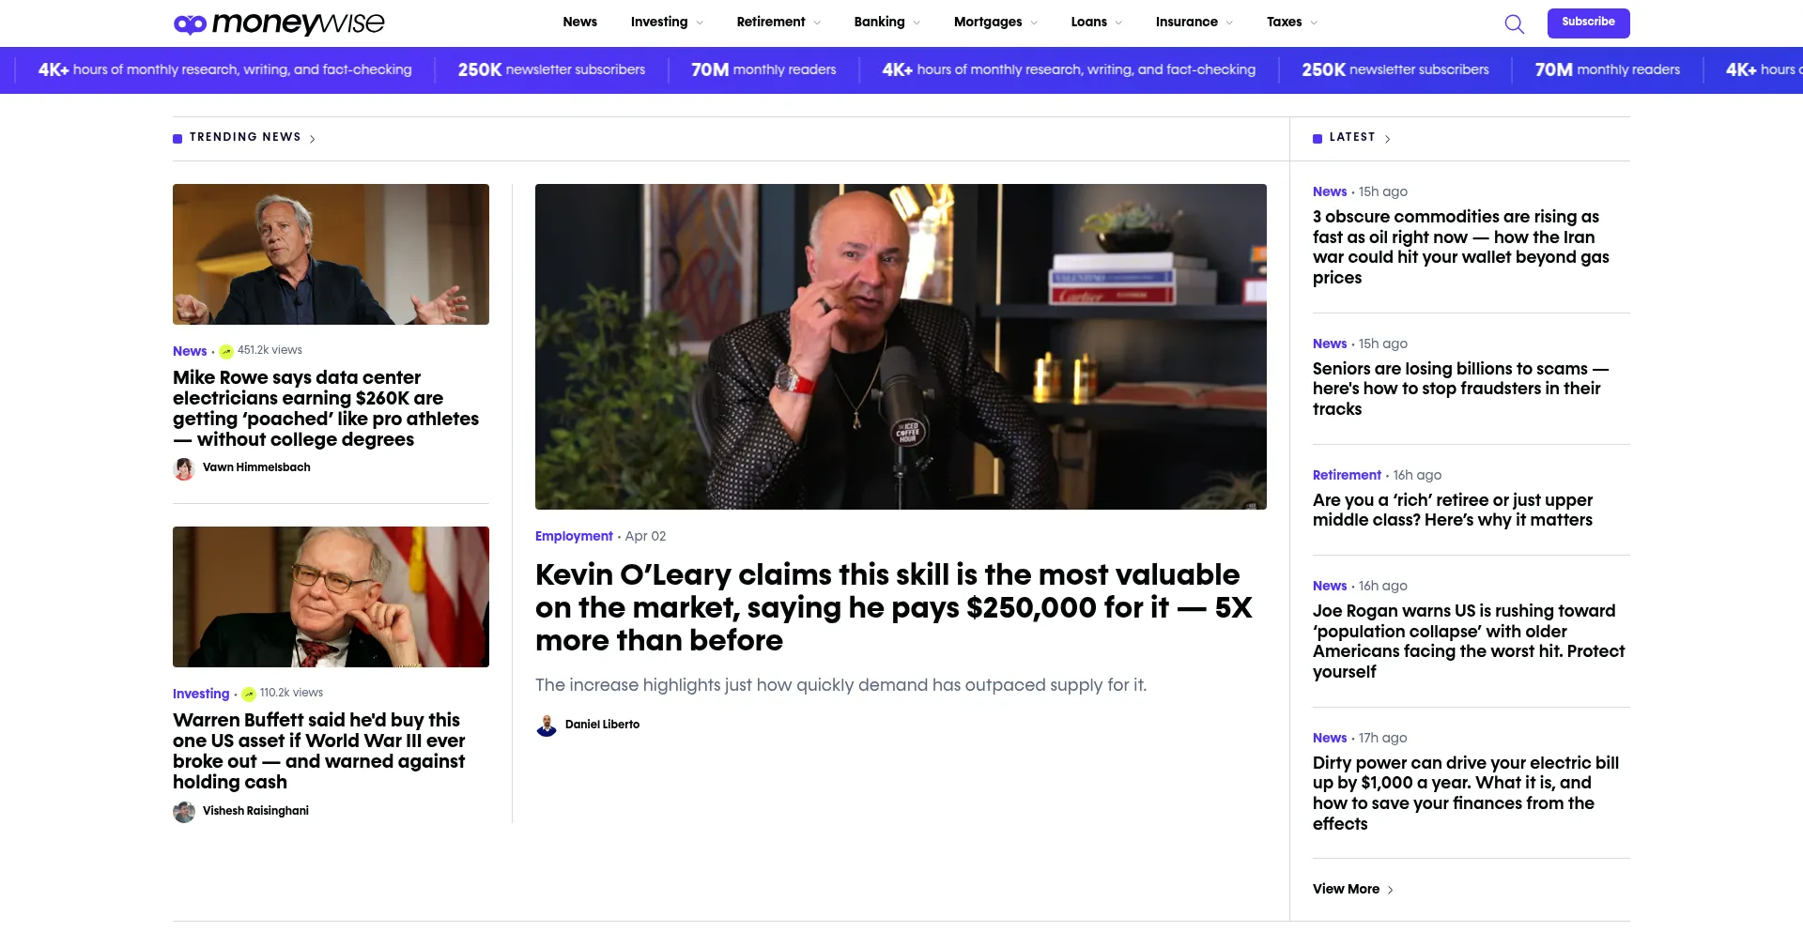The image size is (1803, 932).
Task: Click News tag above commodities article
Action: tap(1330, 191)
